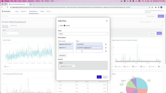The height and width of the screenshot is (93, 166).
Task: Click the empty third value field
Action: (89, 51)
